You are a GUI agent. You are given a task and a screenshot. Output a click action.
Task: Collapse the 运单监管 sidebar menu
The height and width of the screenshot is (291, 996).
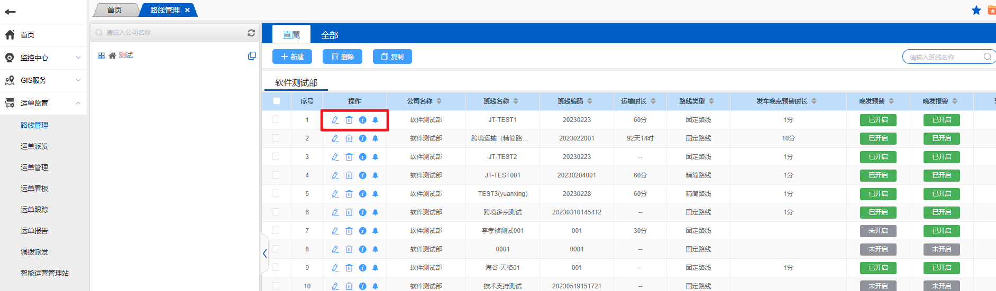pyautogui.click(x=43, y=103)
